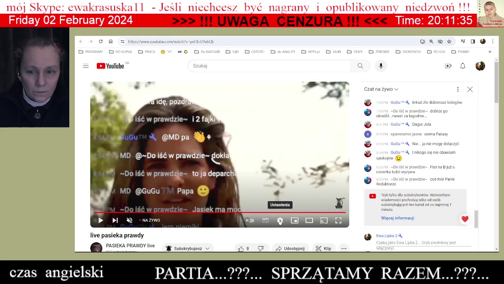The height and width of the screenshot is (284, 504).
Task: Focus the Szukaj search field
Action: [269, 66]
